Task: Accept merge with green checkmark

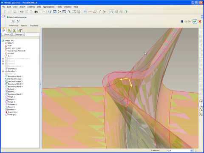Action: [x=195, y=21]
